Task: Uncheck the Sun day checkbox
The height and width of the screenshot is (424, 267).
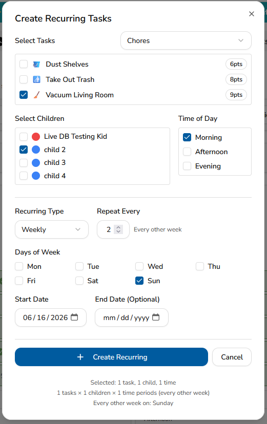Action: (x=139, y=281)
